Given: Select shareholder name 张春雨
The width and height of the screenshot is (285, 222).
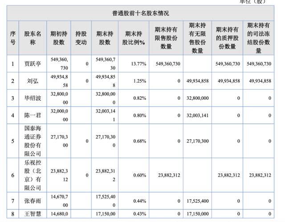Looking at the screenshot, I should 33,201.
